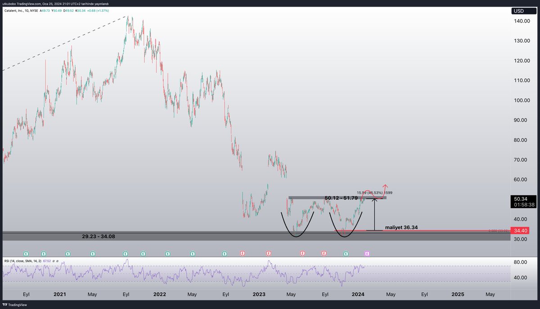Click the purple upcoming earnings E marker
The image size is (540, 309).
pos(367,254)
